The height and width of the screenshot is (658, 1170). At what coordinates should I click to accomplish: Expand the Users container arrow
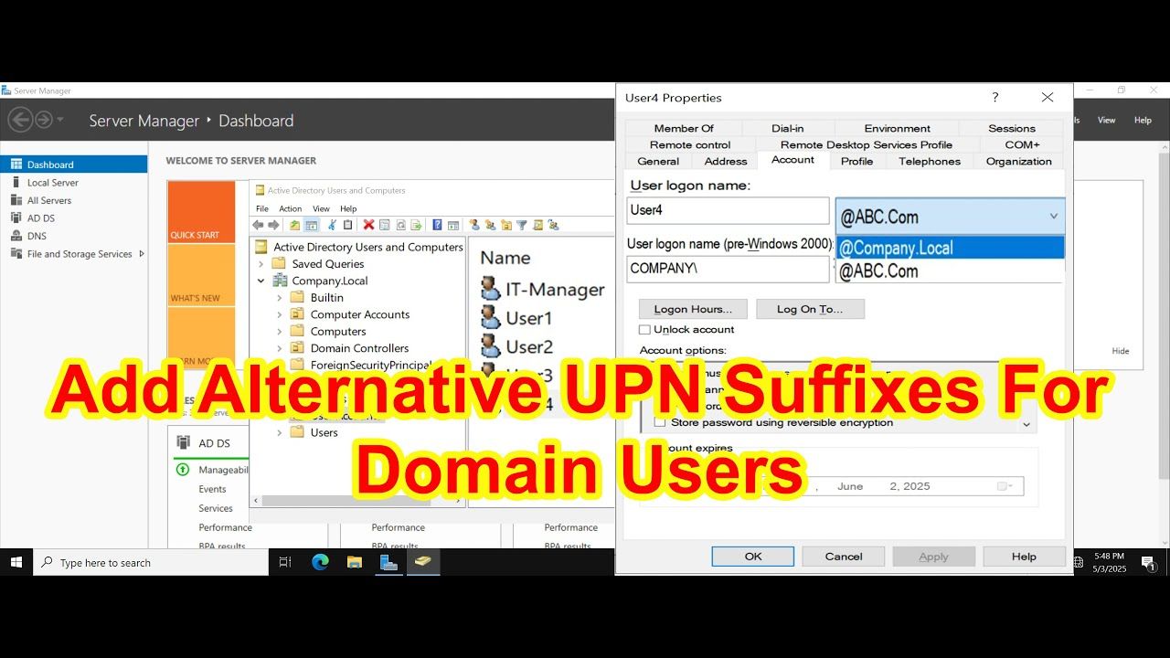pyautogui.click(x=280, y=433)
